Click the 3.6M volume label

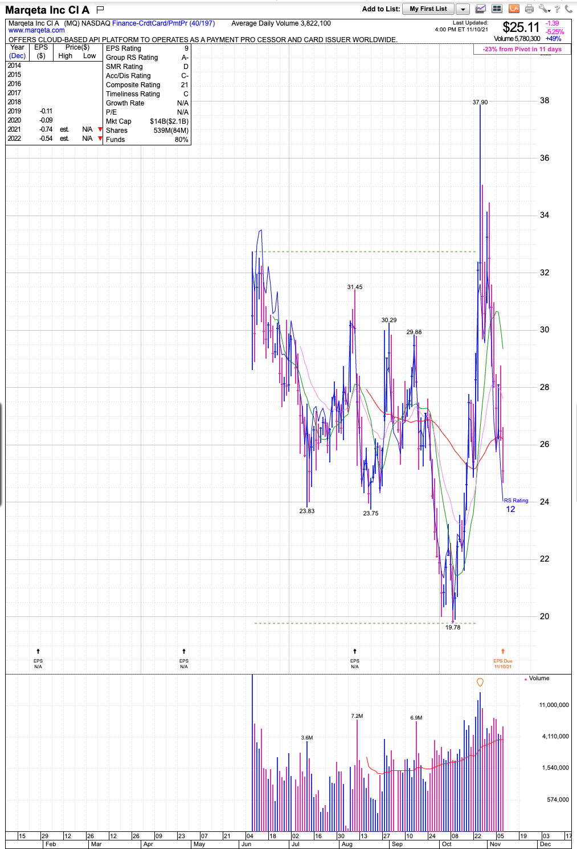(307, 738)
